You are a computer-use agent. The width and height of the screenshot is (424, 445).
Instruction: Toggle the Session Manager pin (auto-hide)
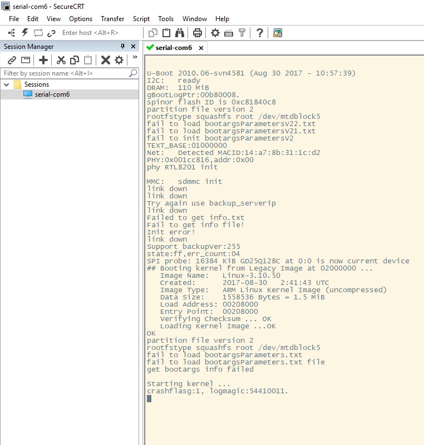coord(122,47)
